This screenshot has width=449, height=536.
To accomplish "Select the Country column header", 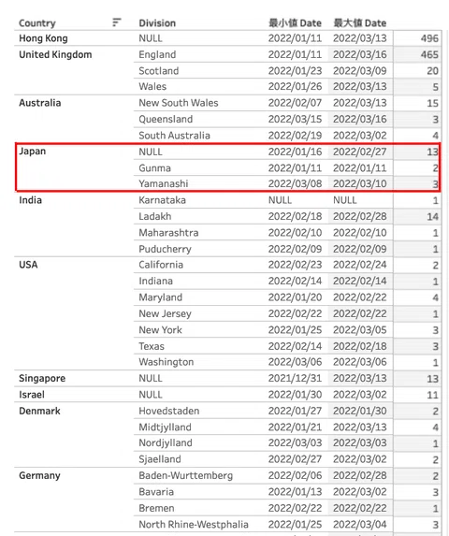I will 37,23.
